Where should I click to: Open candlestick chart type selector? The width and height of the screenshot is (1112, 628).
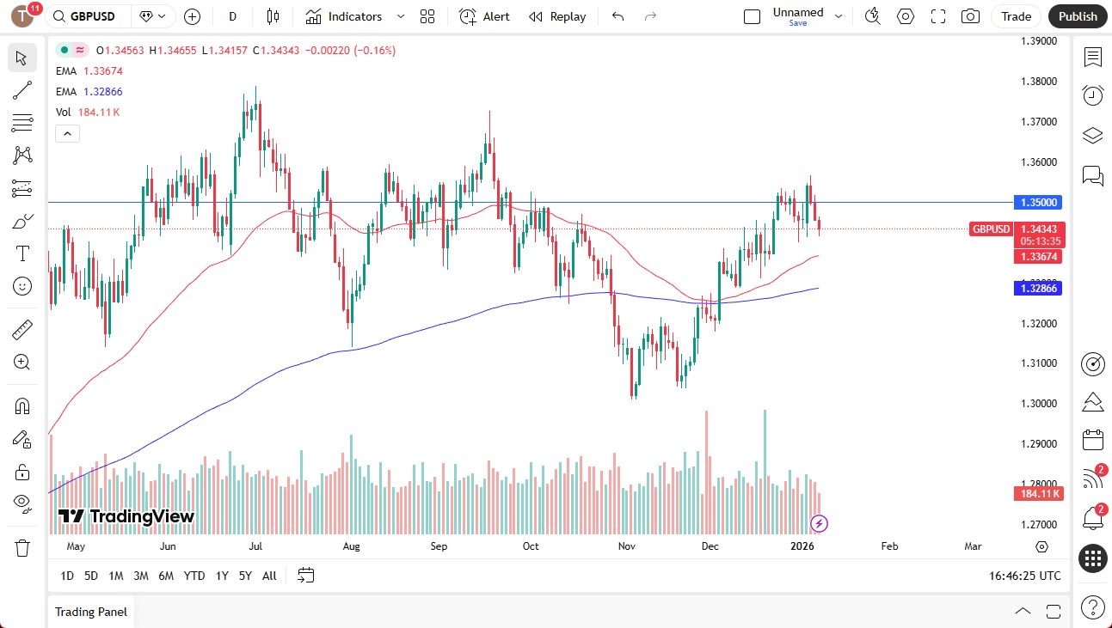pyautogui.click(x=273, y=16)
